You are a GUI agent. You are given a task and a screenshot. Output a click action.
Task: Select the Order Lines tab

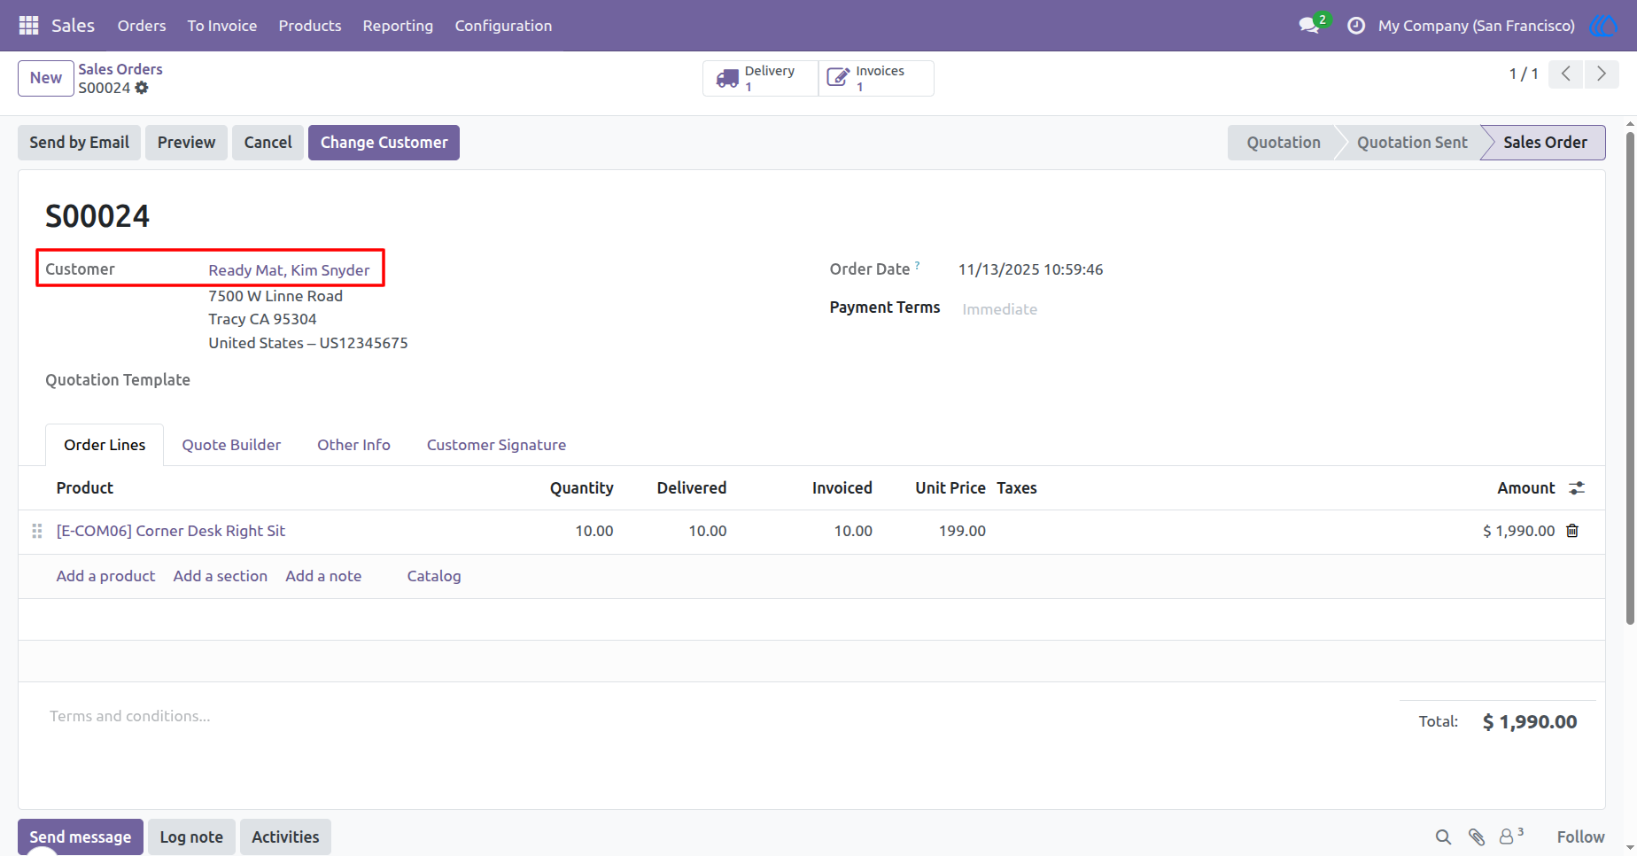coord(105,445)
